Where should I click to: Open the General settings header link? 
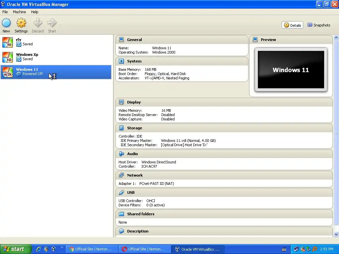(134, 40)
